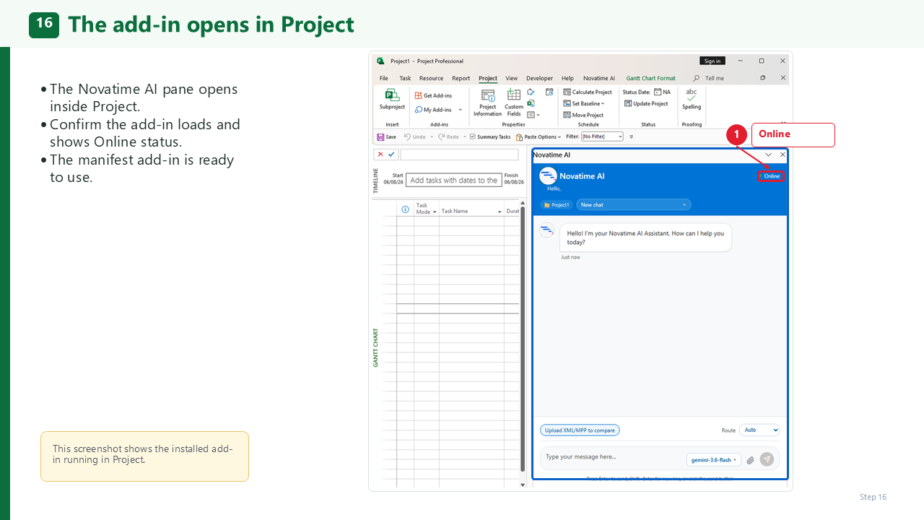Open Get Add-ins store

(x=433, y=95)
